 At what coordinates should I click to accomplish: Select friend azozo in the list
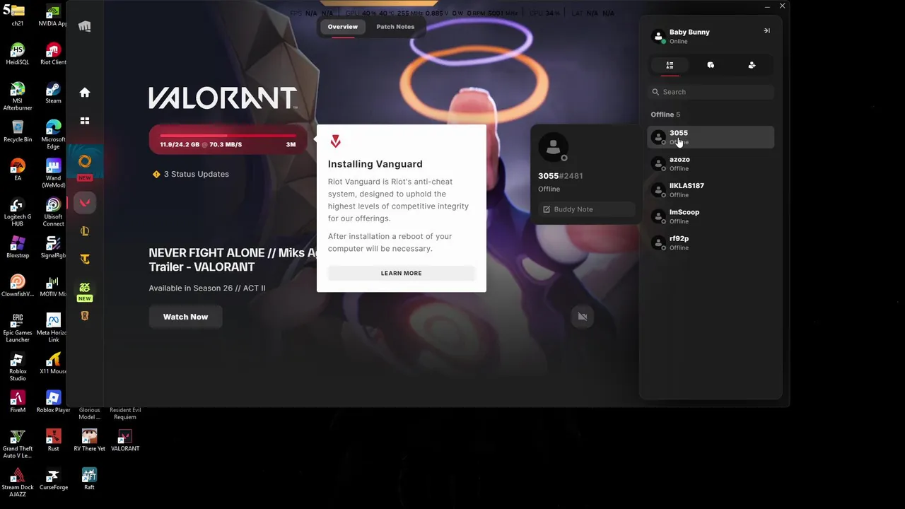711,164
